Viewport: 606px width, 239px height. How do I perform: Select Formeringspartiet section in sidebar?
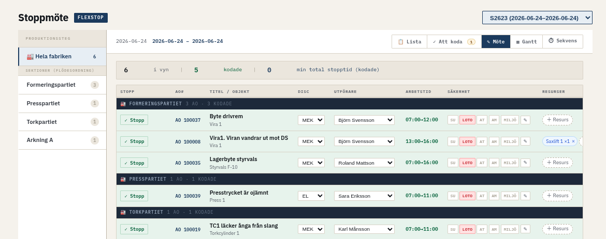(x=62, y=85)
